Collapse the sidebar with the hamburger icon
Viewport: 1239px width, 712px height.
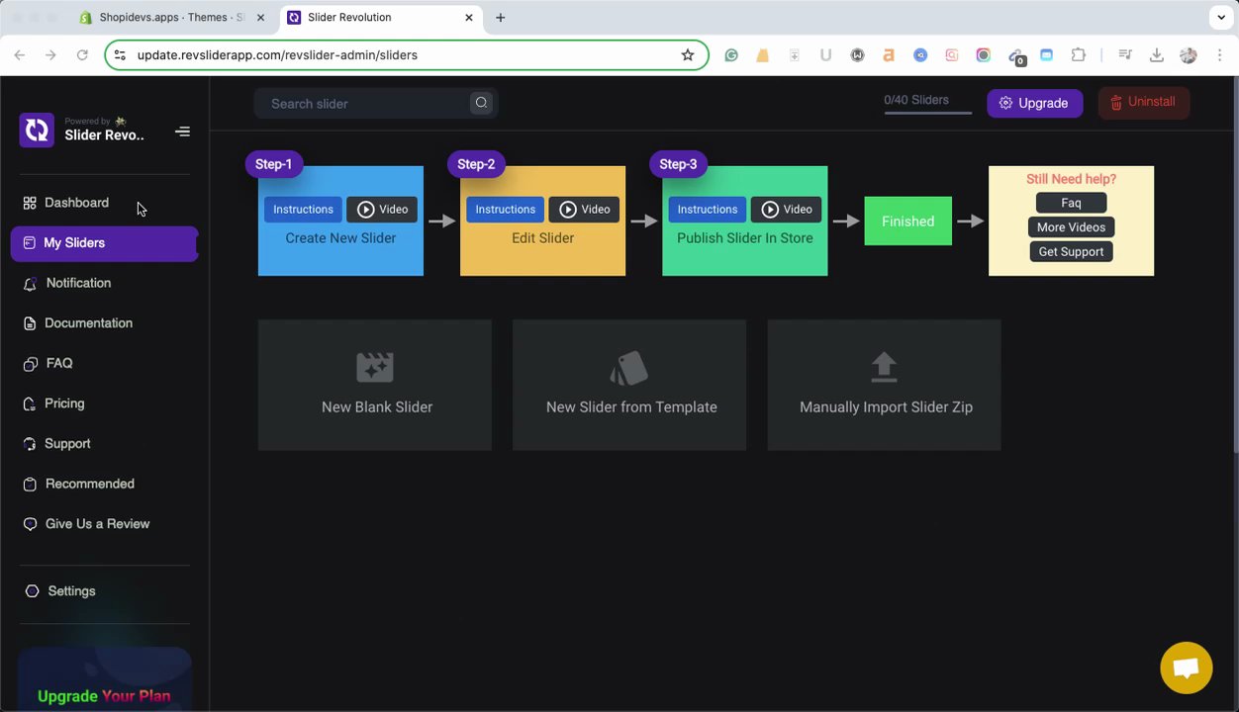182,132
